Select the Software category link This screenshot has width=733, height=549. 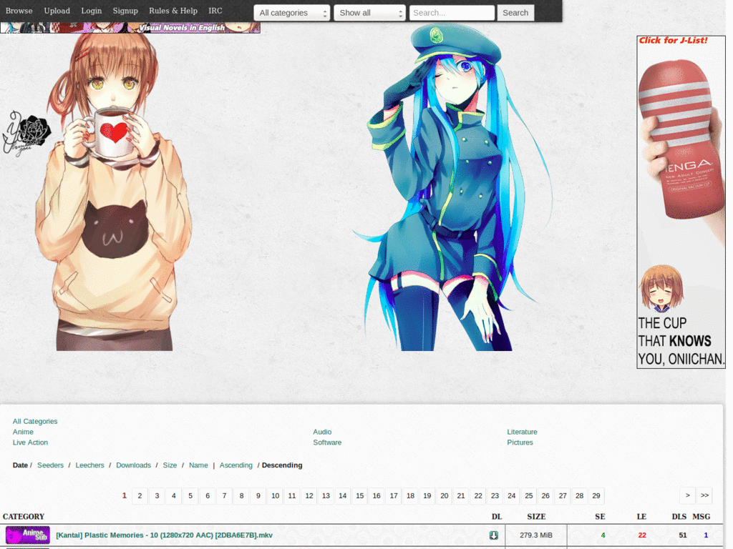tap(327, 442)
